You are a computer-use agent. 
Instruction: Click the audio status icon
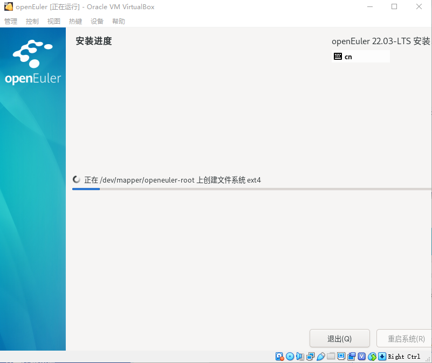300,356
